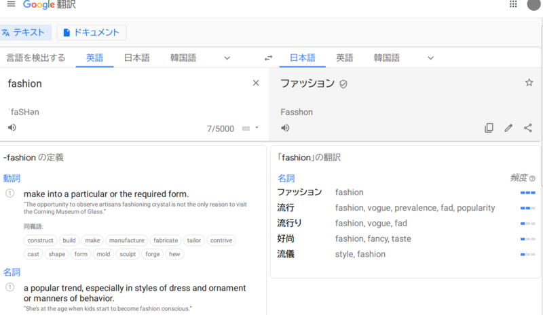Listen to the translation ファッション
Viewport: 543px width, 315px height.
point(285,128)
